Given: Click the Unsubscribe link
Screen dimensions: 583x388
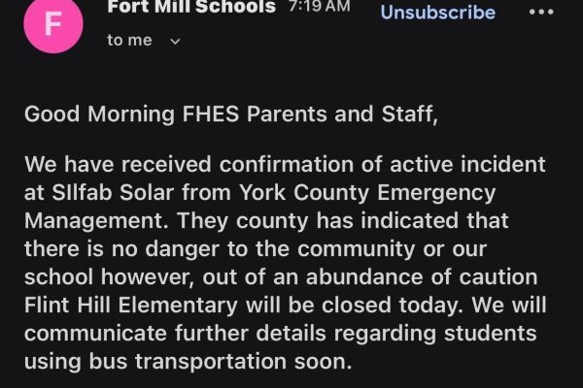Looking at the screenshot, I should pos(437,13).
